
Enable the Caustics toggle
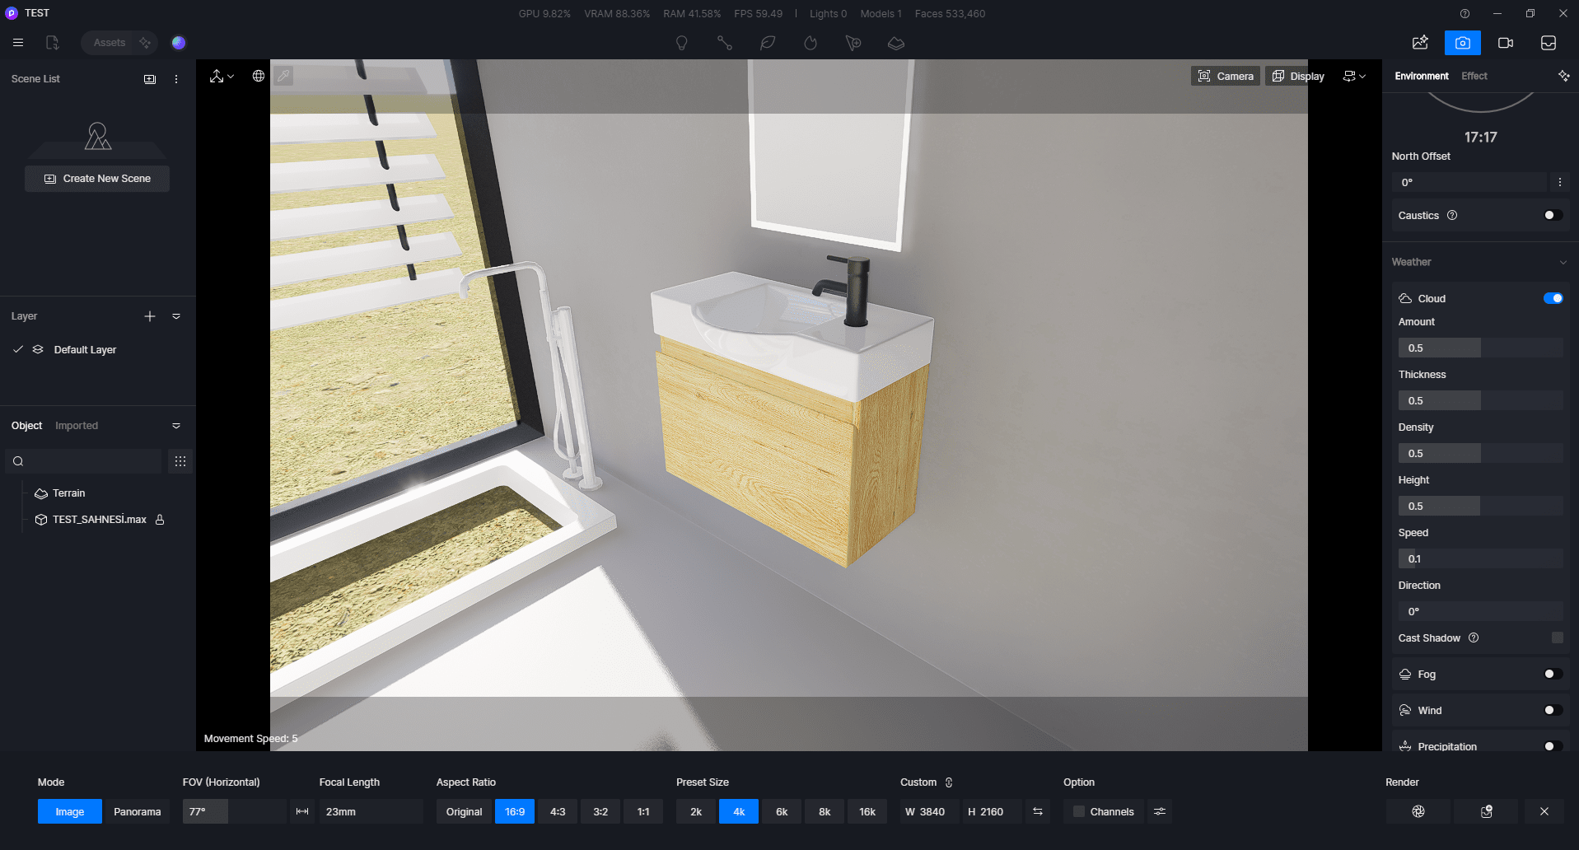coord(1553,215)
